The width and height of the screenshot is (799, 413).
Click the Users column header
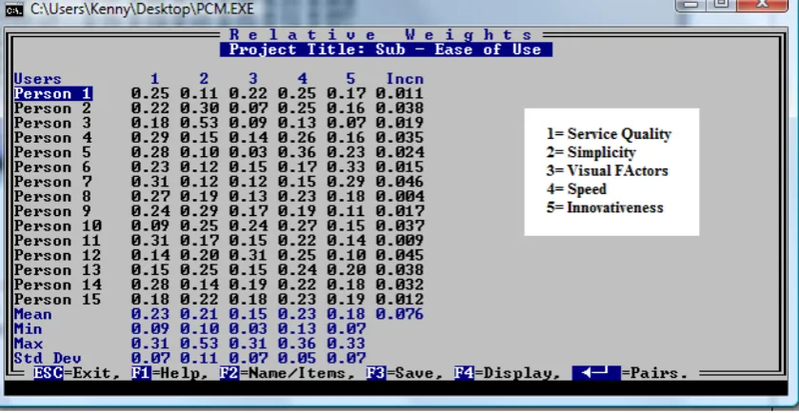point(38,79)
